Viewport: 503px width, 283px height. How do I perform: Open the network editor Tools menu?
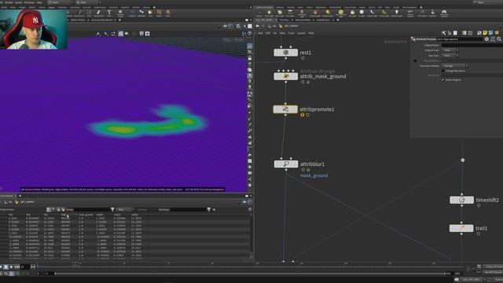(x=292, y=33)
